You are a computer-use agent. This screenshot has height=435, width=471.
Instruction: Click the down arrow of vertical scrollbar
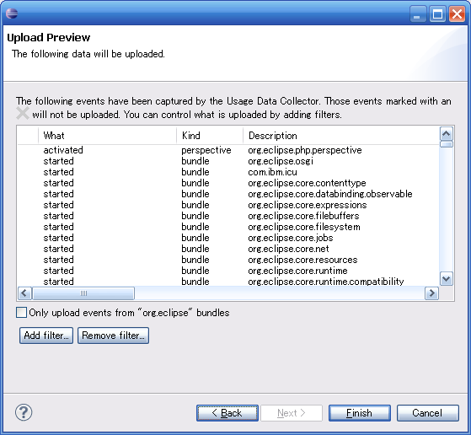(x=447, y=279)
